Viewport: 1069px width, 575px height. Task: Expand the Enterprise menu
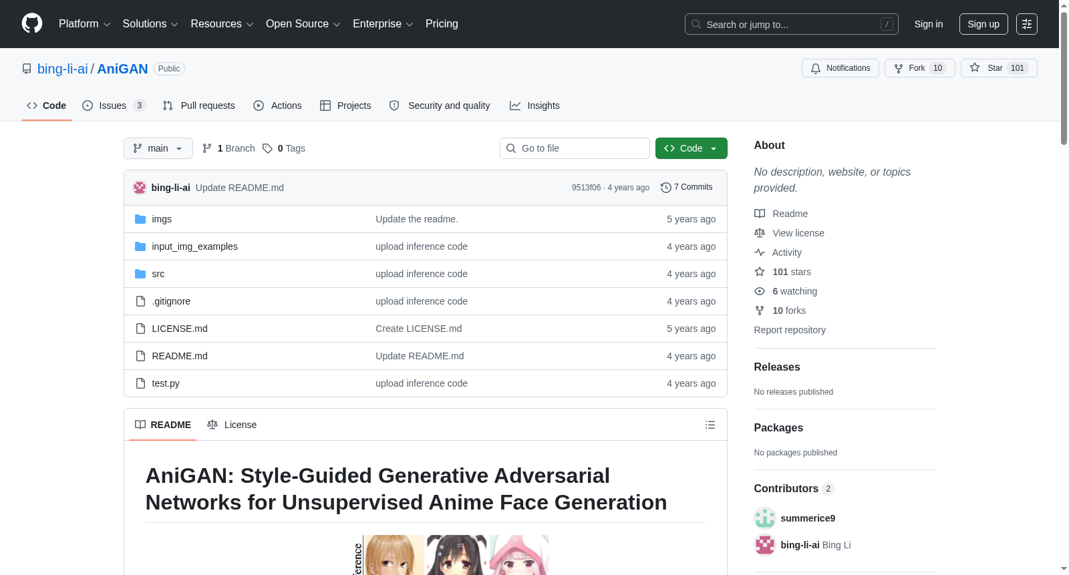[383, 24]
